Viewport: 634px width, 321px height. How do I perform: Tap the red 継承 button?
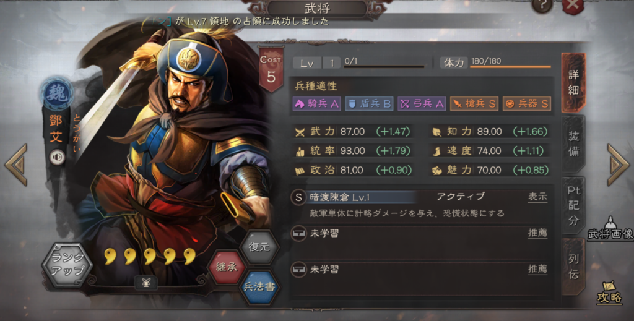point(227,267)
